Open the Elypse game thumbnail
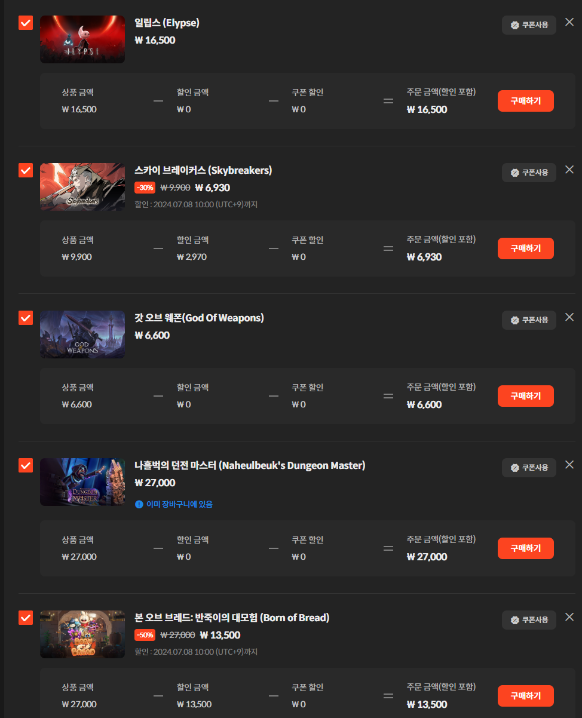 [x=82, y=39]
